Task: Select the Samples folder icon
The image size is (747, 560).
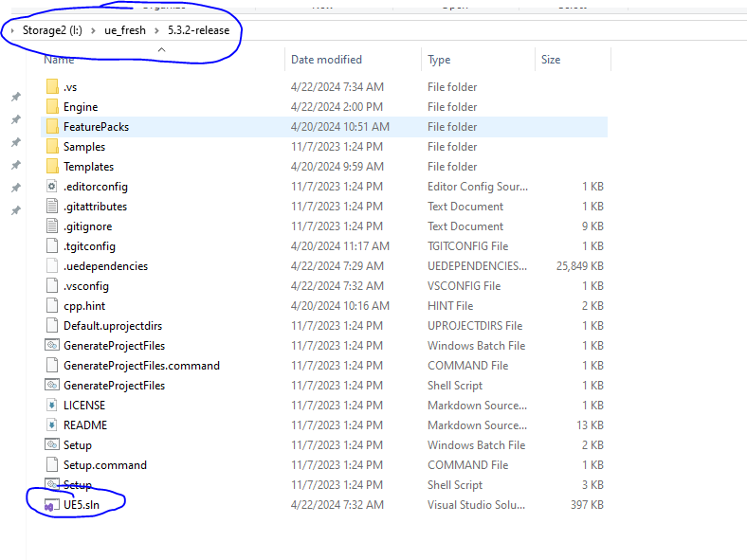Action: (x=52, y=147)
